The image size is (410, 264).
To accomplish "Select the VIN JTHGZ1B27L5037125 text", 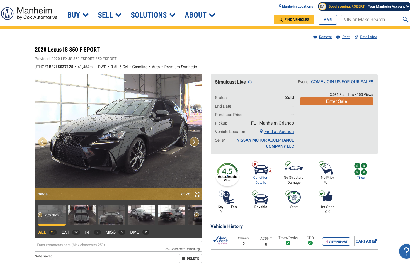I will pyautogui.click(x=54, y=67).
